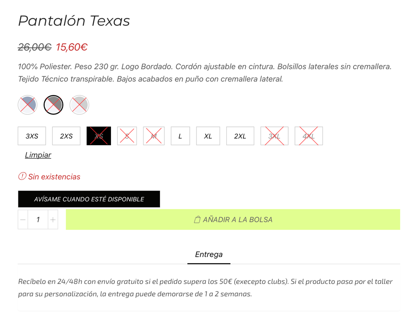Select the unavailable 3XL size

(274, 136)
